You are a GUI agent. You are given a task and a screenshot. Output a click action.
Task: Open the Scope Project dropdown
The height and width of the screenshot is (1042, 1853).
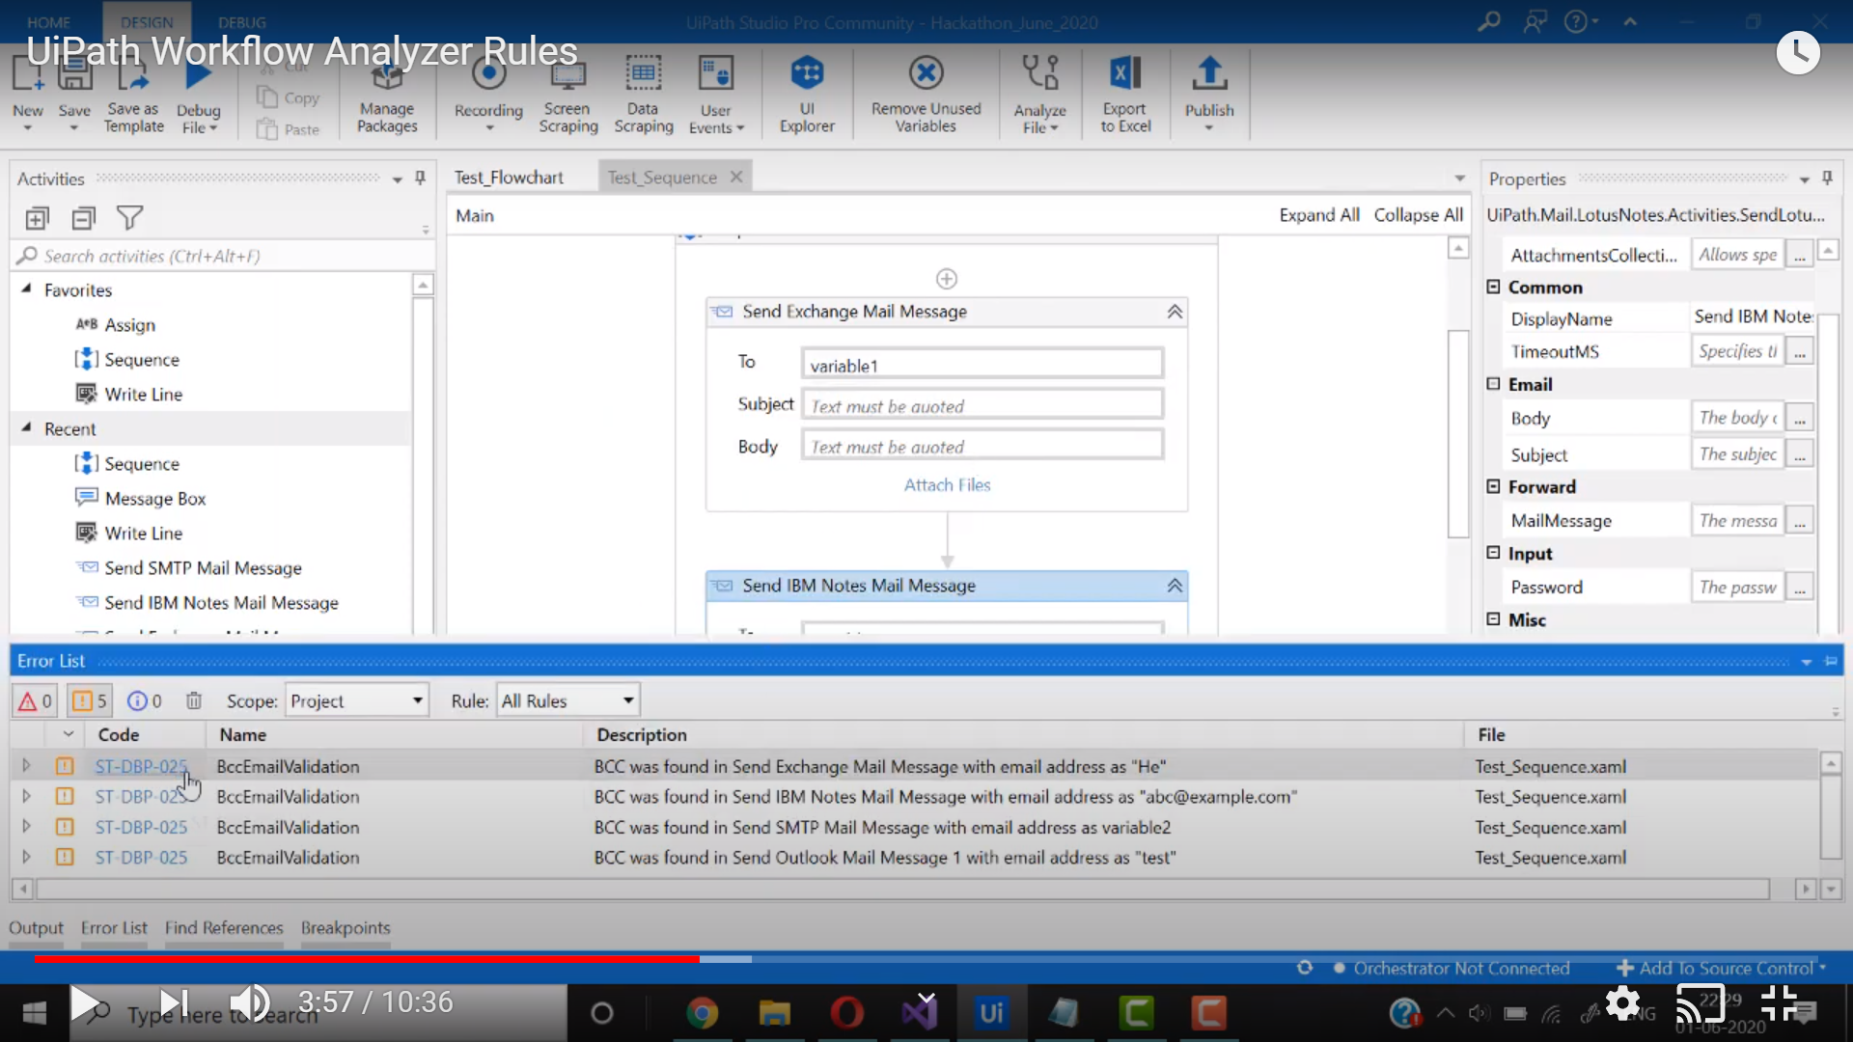click(357, 700)
